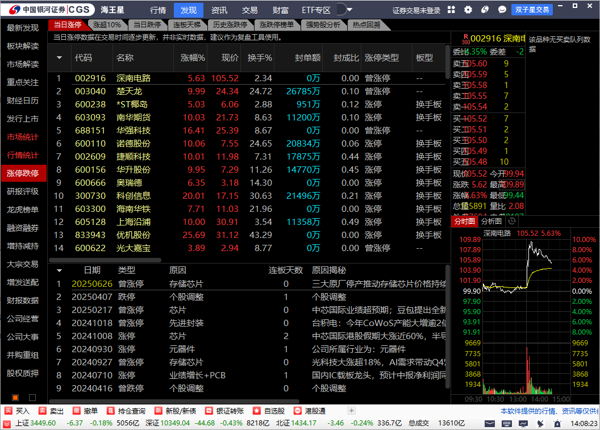Open 连板天梯 tab
The image size is (600, 430).
point(187,25)
